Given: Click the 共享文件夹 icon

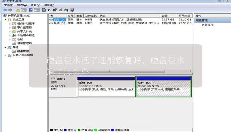Looking at the screenshot, I should click(14, 31).
